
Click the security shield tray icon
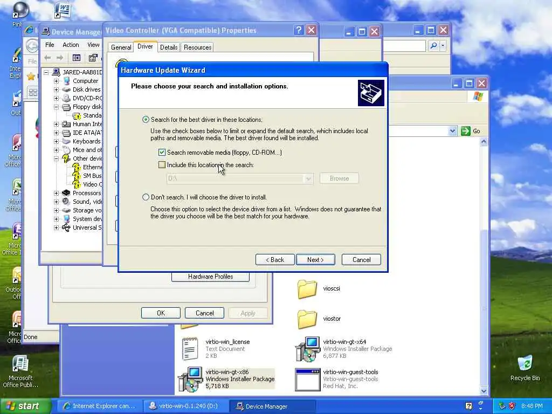pos(512,406)
